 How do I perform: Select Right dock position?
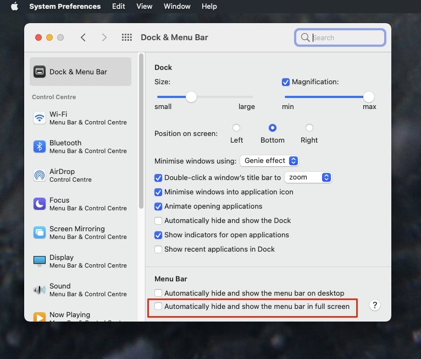tap(309, 128)
